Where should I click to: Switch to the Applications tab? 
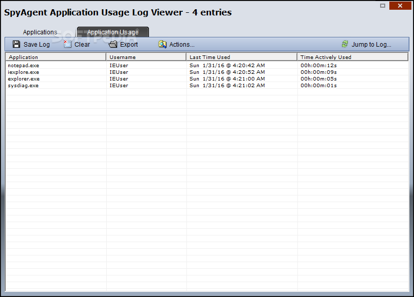[40, 32]
